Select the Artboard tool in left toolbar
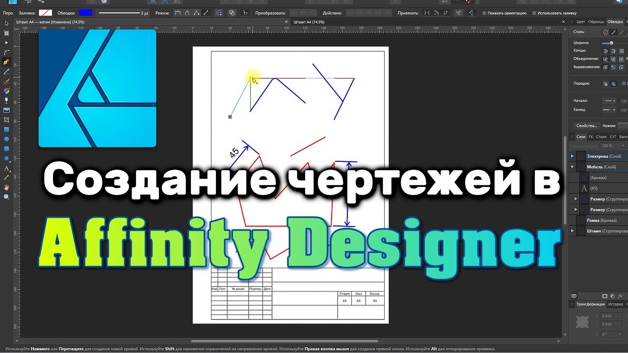The image size is (628, 353). [6, 33]
